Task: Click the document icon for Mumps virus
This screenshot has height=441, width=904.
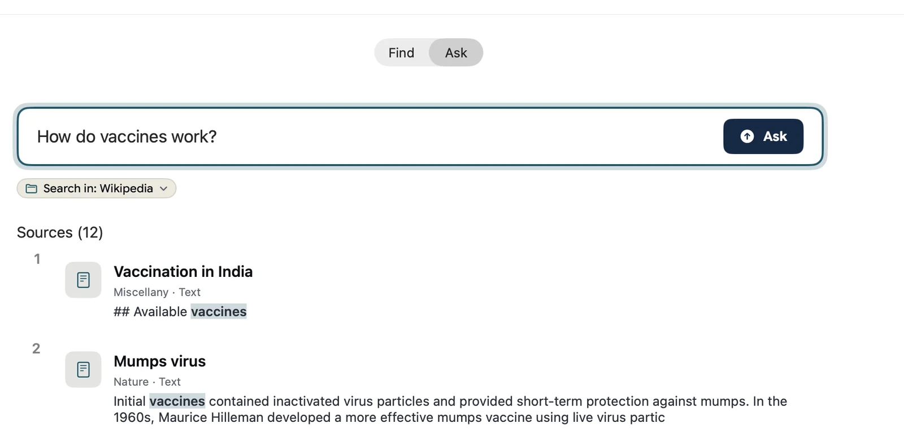Action: point(83,369)
